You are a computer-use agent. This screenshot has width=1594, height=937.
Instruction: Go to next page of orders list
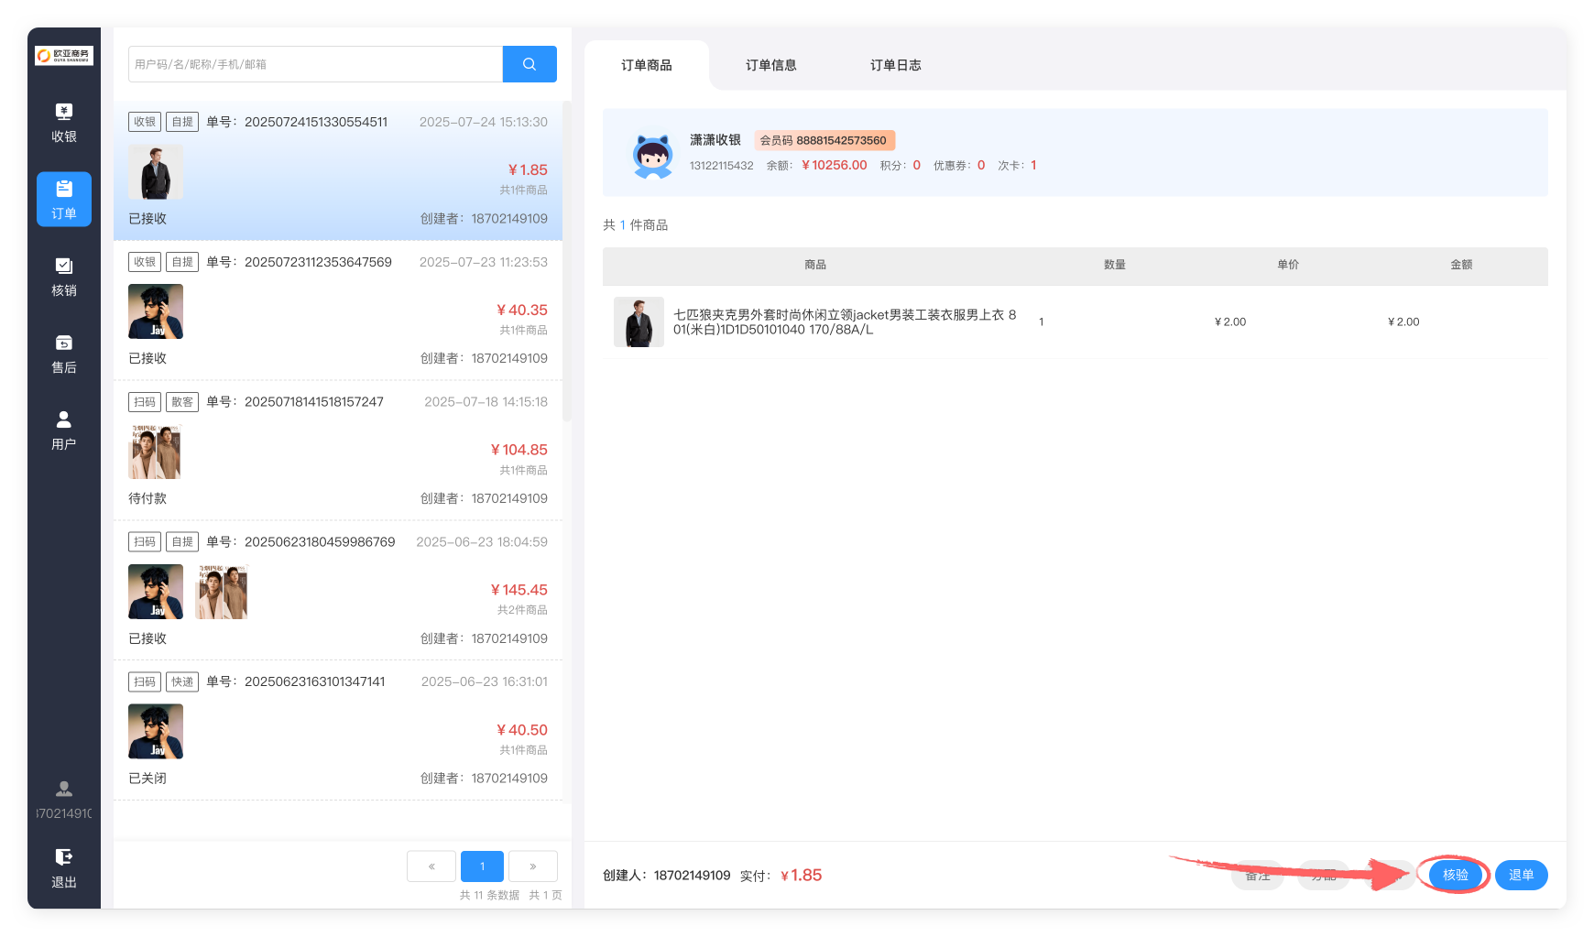(532, 866)
